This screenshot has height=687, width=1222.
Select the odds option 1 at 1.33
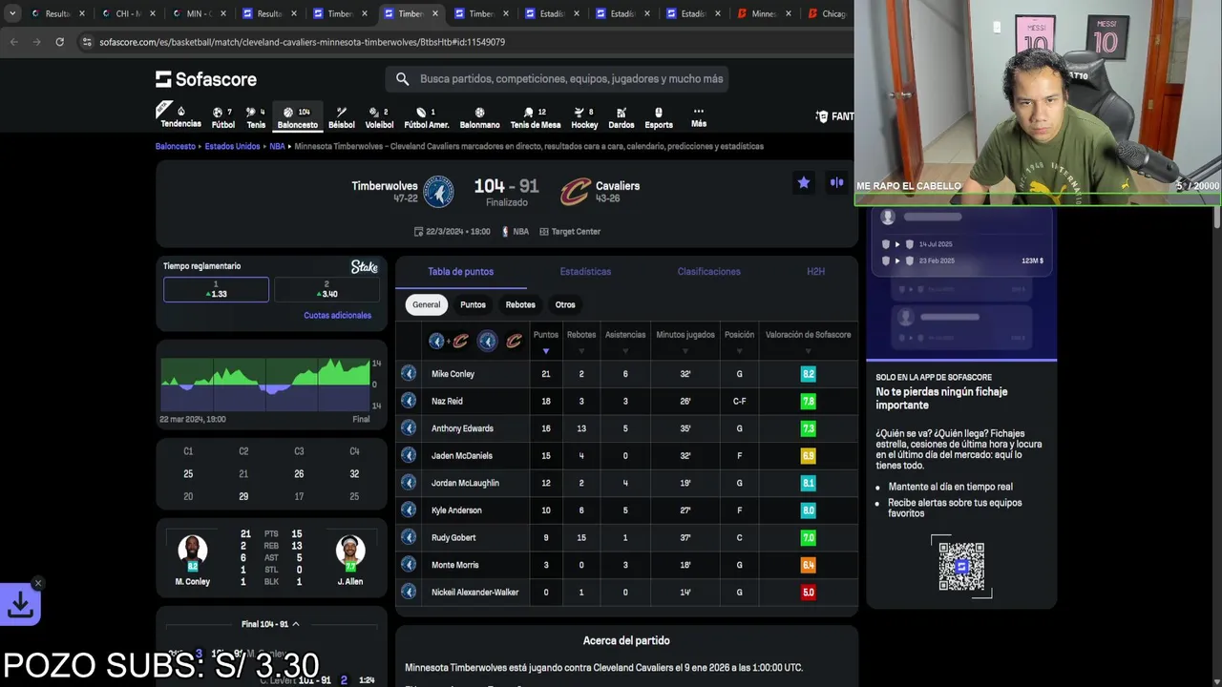coord(216,289)
